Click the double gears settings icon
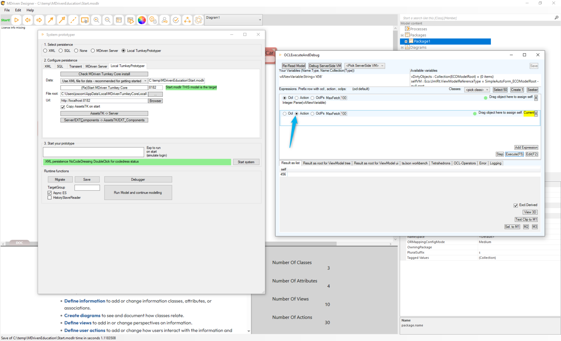This screenshot has width=561, height=341. pos(153,20)
